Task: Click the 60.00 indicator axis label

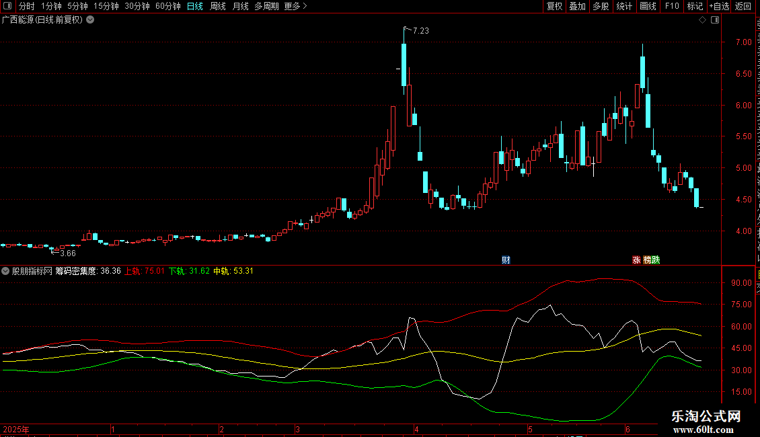Action: (x=742, y=327)
